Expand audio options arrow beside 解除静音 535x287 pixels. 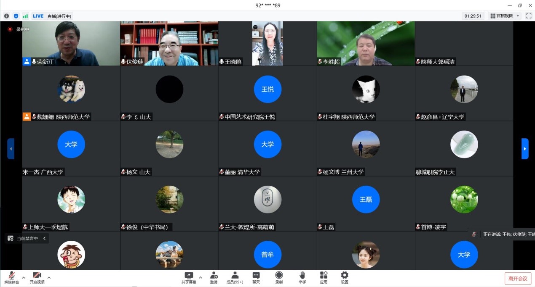tap(24, 277)
